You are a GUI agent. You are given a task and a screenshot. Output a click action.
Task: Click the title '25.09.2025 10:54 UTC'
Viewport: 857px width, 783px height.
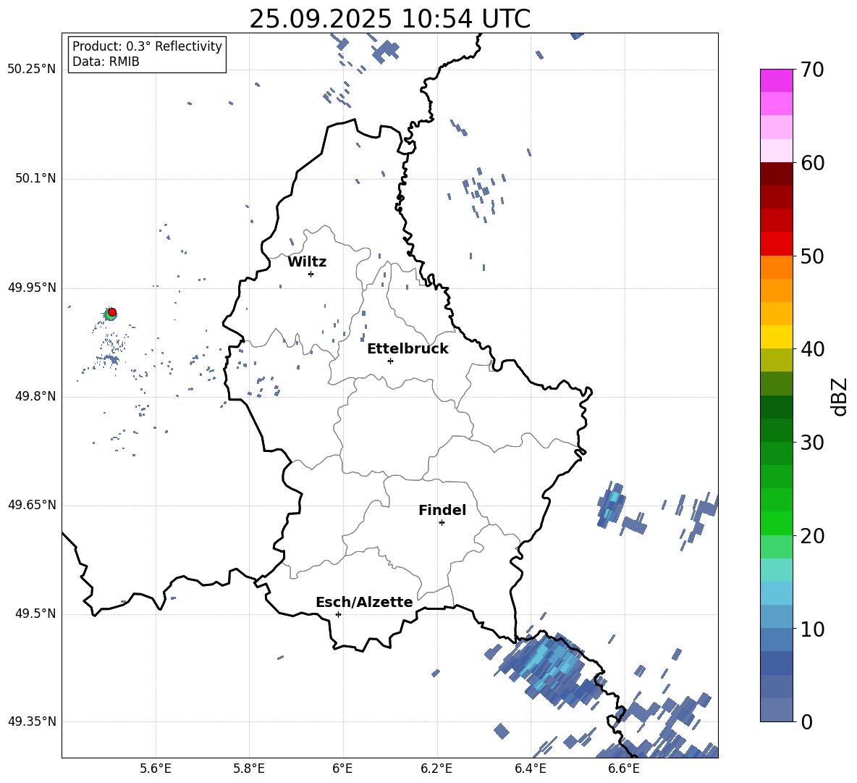coord(389,19)
